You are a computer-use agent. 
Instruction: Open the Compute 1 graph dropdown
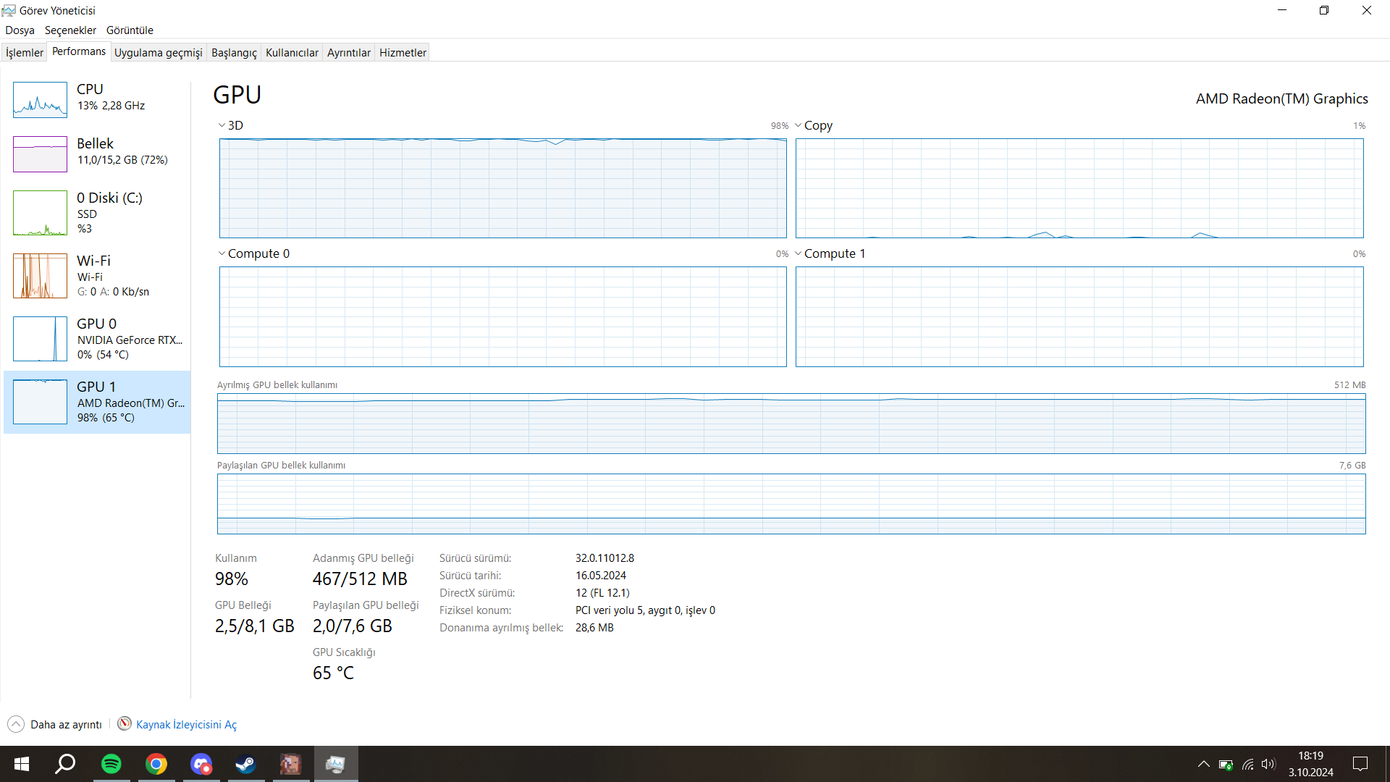click(799, 253)
